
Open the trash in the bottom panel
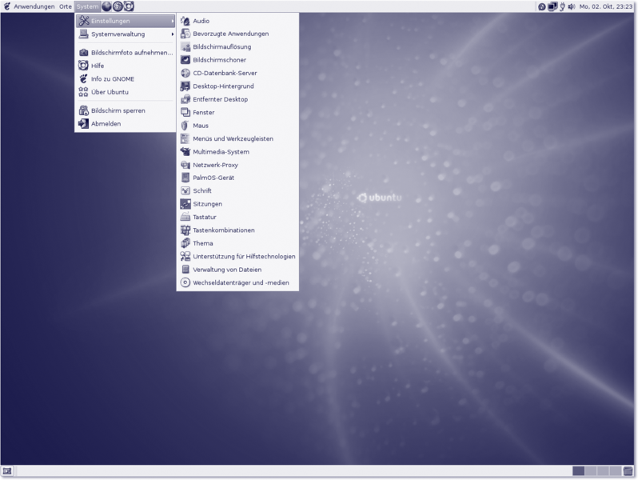[x=628, y=471]
